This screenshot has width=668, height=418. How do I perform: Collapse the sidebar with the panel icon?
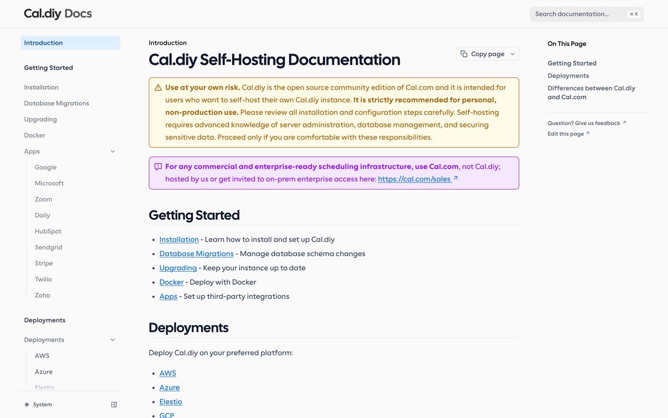(x=114, y=405)
